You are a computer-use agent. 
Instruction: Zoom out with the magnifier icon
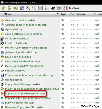coord(34,8)
